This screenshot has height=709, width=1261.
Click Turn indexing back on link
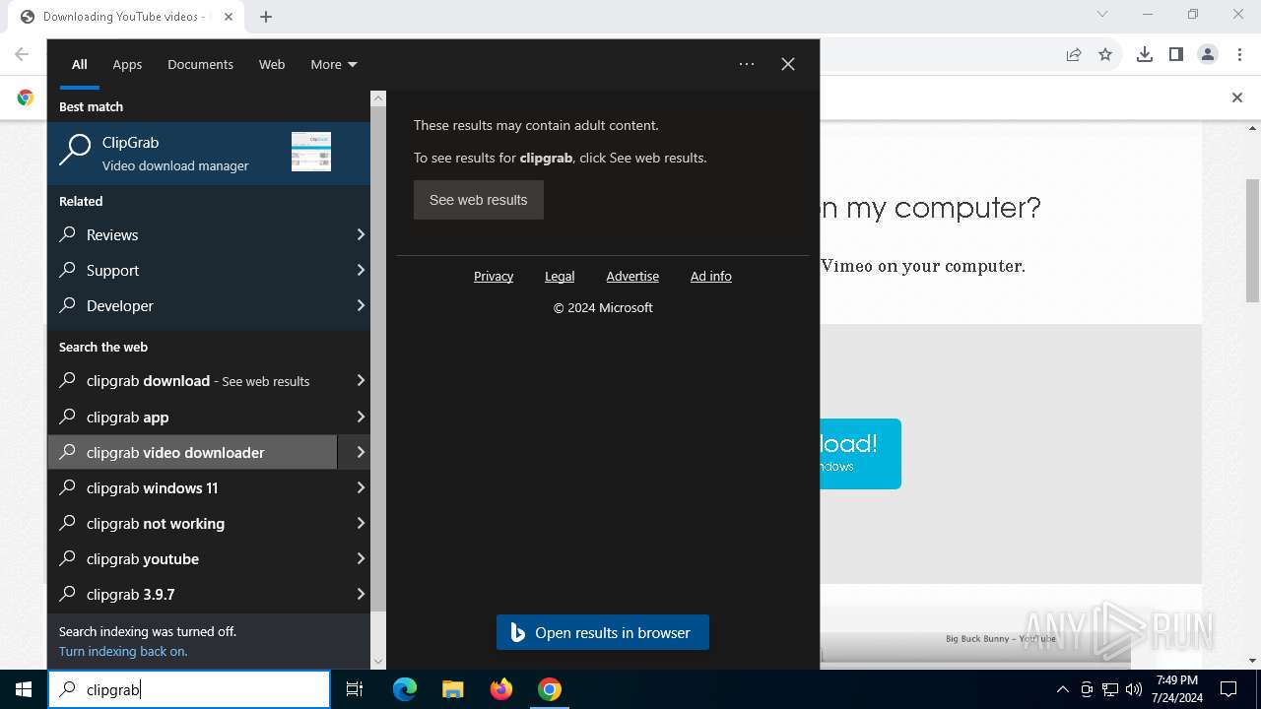[x=123, y=651]
